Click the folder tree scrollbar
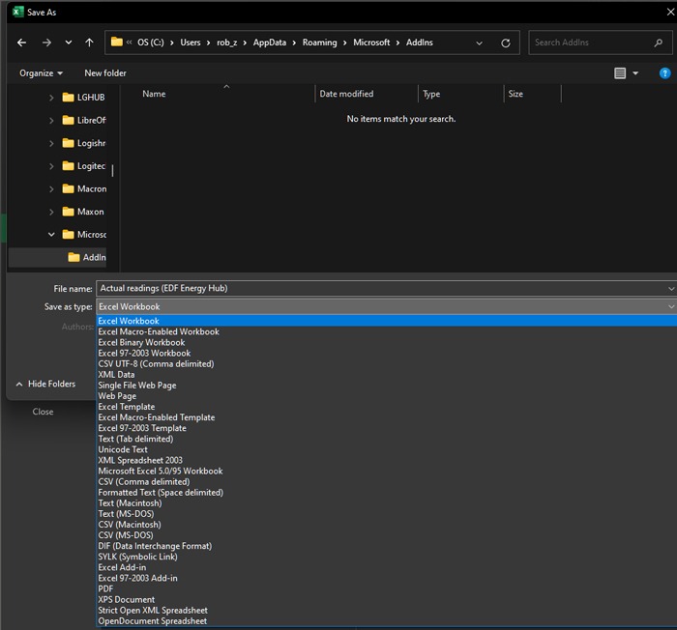 point(112,171)
